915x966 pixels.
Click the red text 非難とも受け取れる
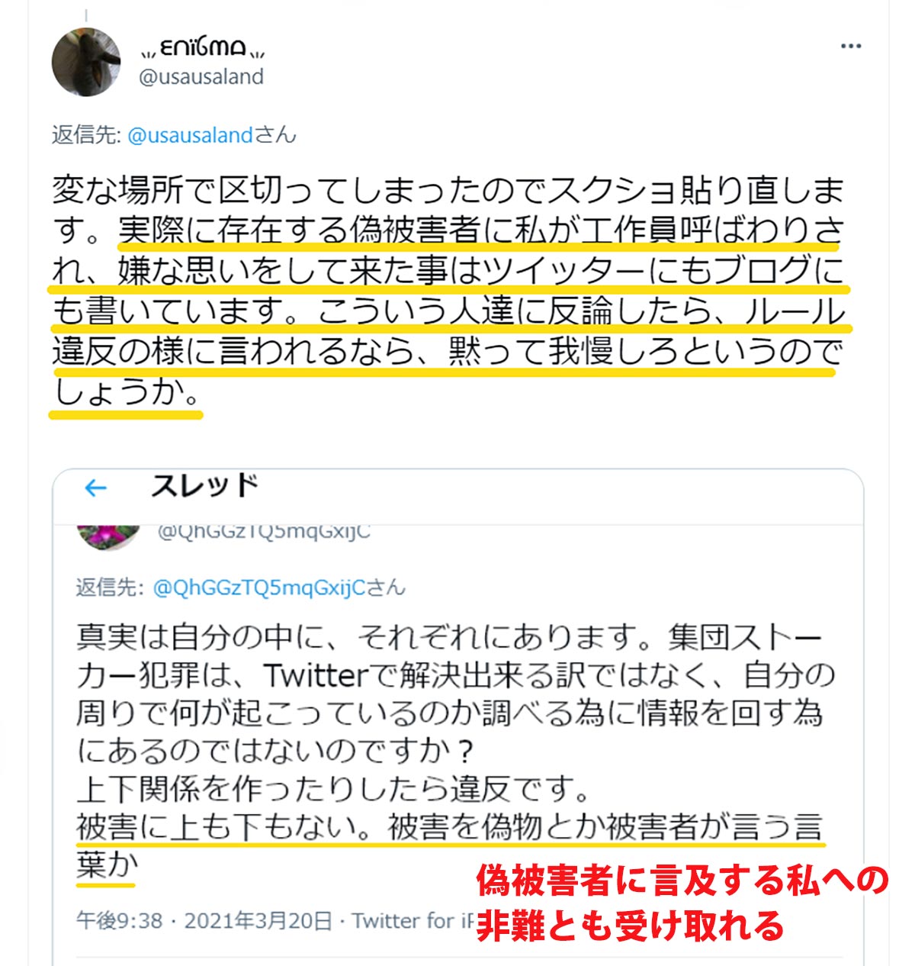pos(631,926)
